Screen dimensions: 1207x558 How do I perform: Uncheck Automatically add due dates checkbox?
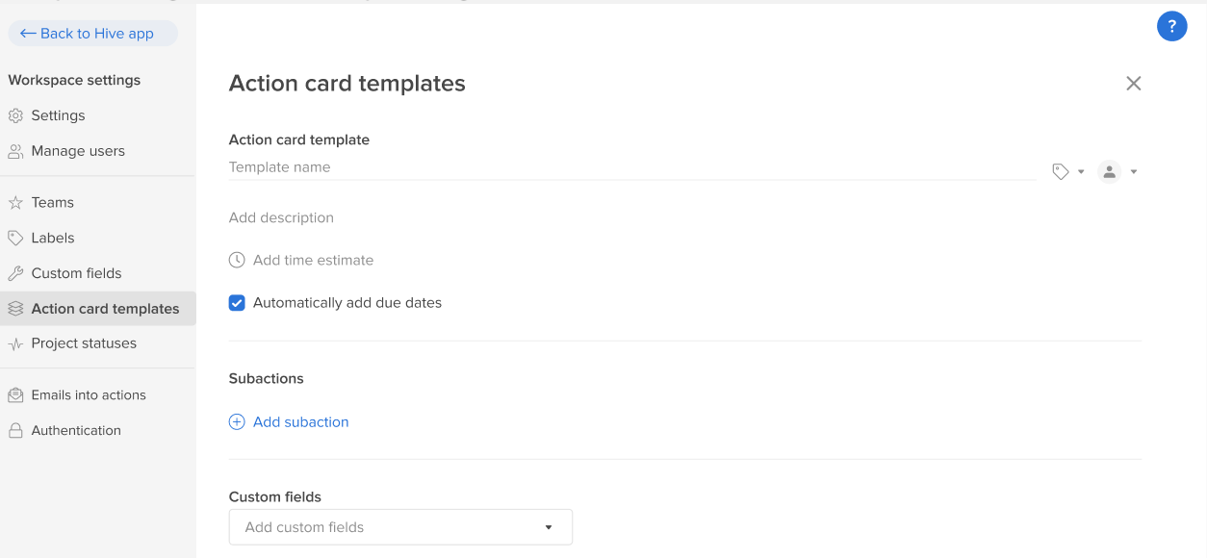click(x=237, y=302)
